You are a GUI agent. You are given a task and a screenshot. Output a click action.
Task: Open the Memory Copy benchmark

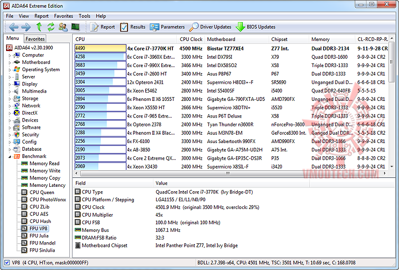(x=45, y=178)
